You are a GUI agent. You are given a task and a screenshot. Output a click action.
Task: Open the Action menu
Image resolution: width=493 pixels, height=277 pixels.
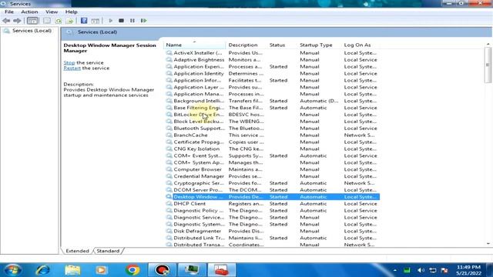29,12
